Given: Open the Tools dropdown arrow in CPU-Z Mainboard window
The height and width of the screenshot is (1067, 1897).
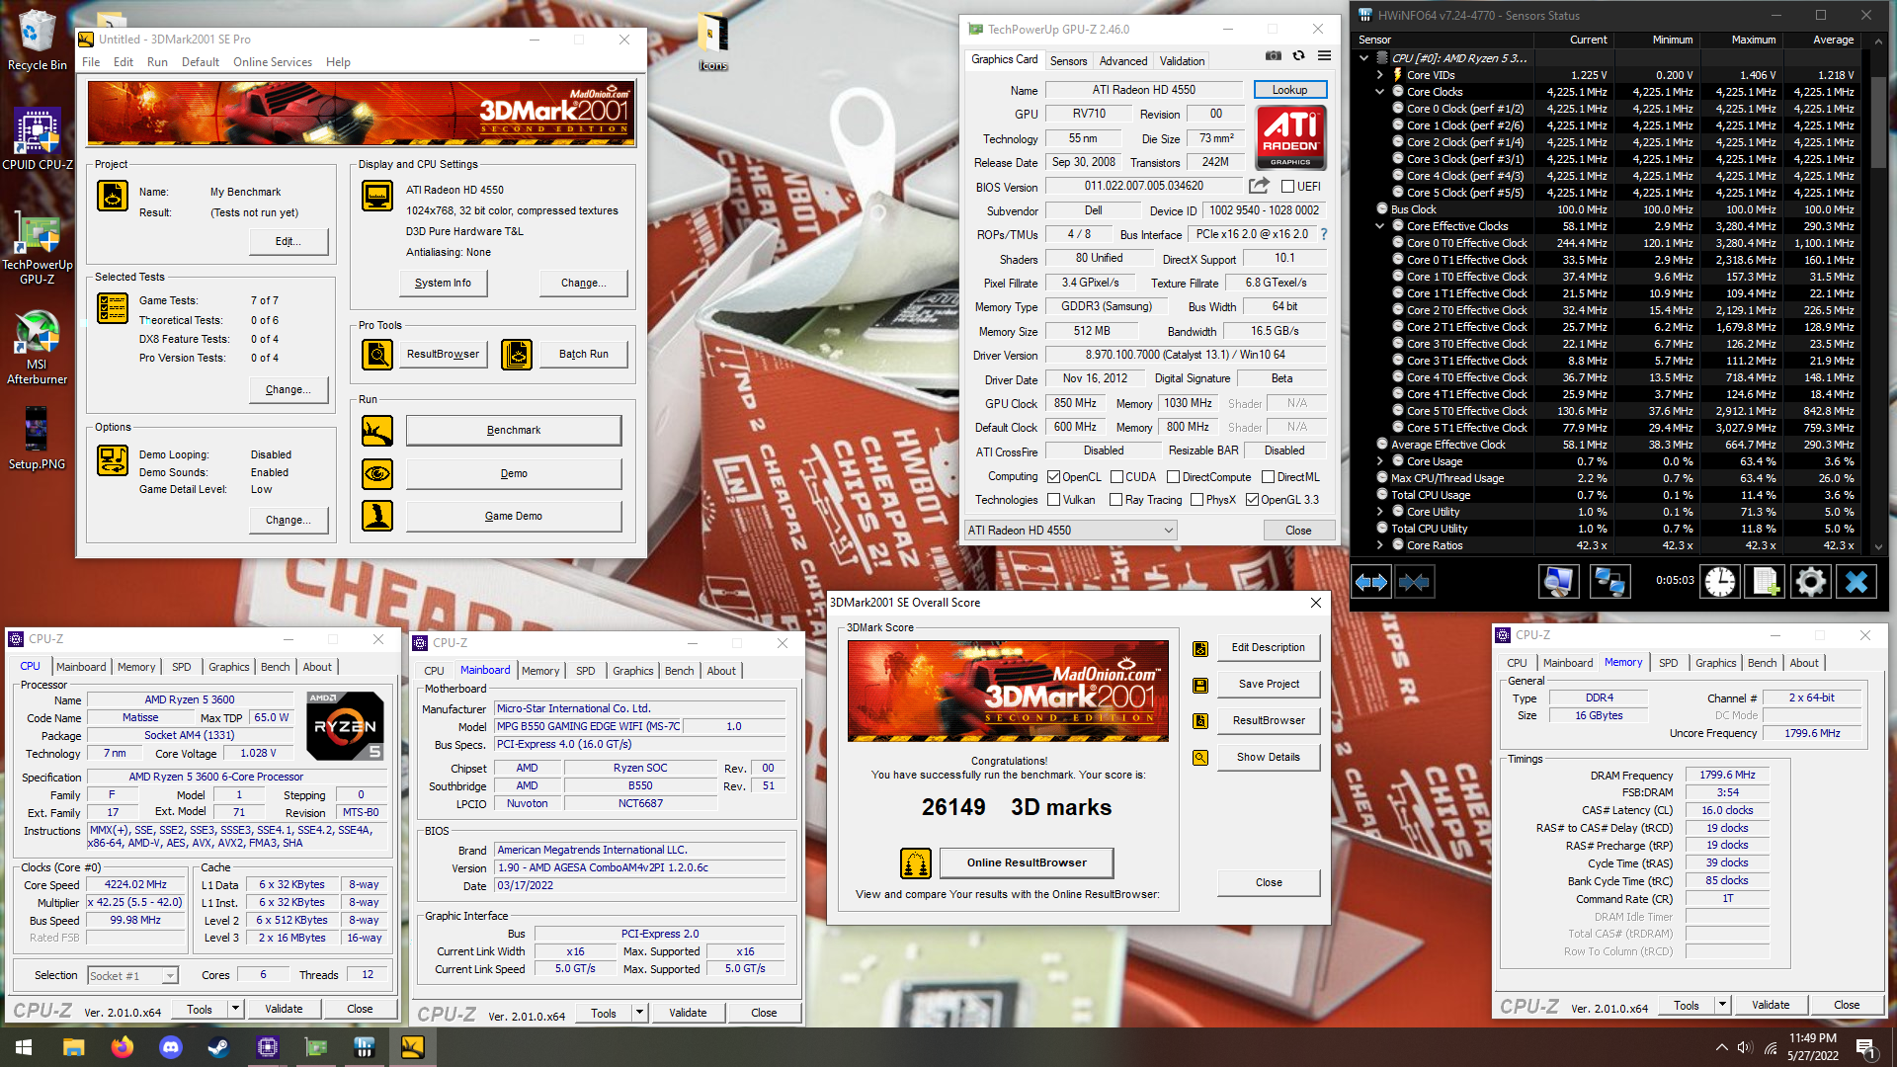Looking at the screenshot, I should point(639,1013).
